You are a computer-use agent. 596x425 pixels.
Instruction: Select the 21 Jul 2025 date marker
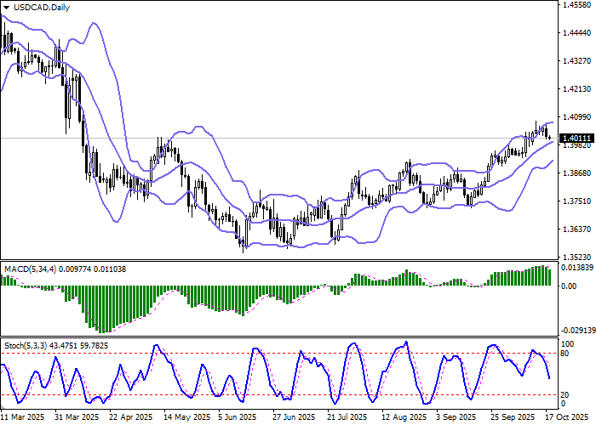(347, 417)
